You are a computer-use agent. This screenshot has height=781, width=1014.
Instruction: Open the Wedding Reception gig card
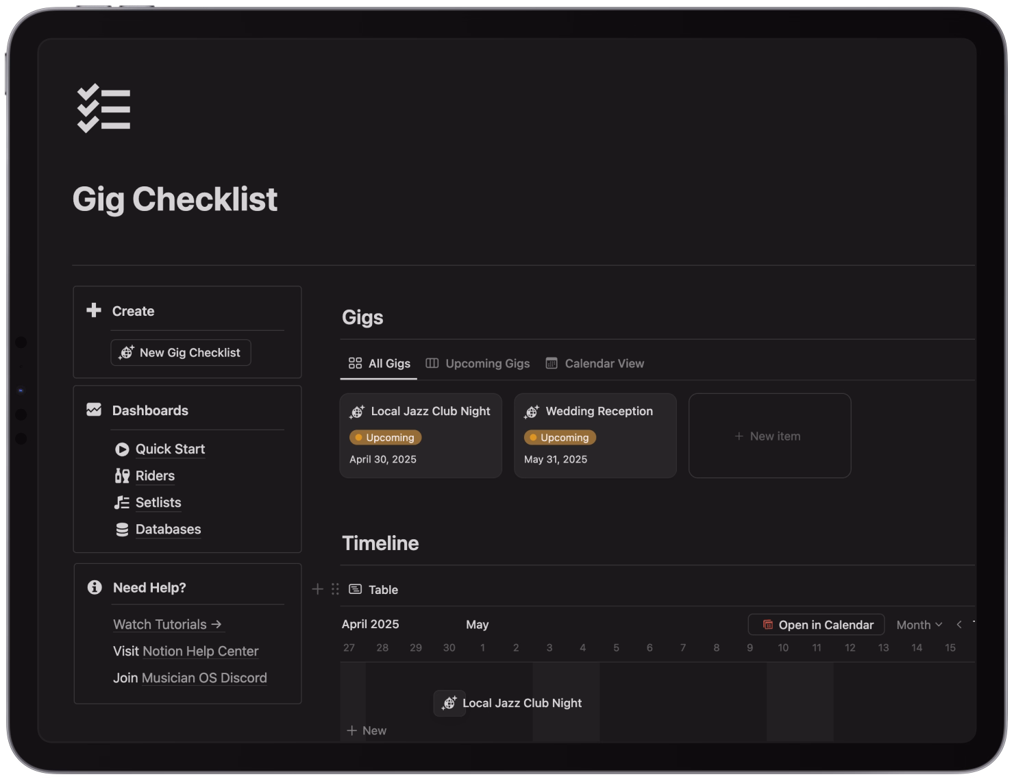tap(595, 436)
